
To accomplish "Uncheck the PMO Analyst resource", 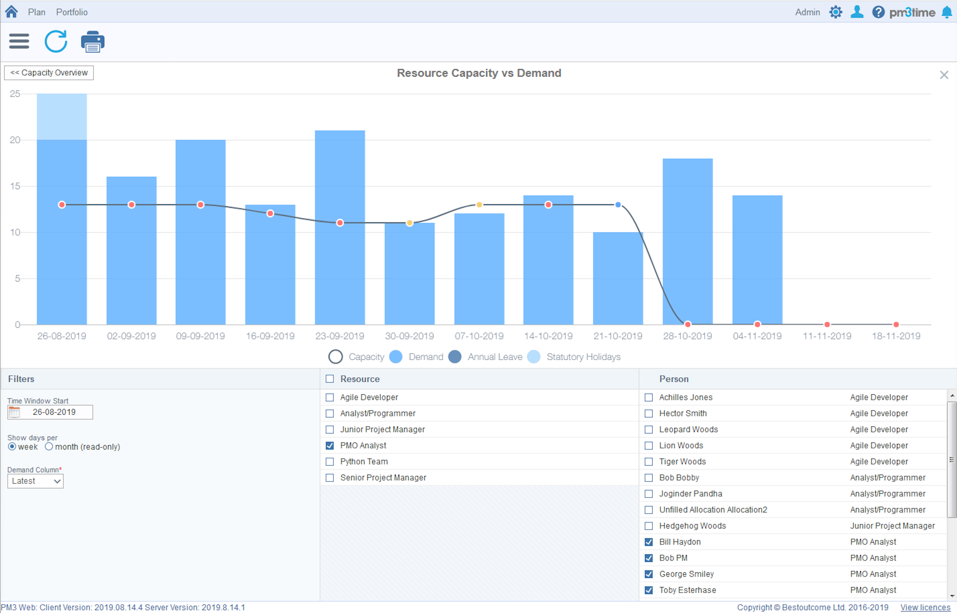I will [x=329, y=445].
